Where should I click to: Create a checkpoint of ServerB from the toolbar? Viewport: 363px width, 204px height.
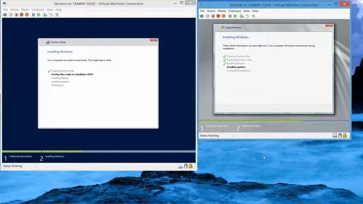point(242,16)
